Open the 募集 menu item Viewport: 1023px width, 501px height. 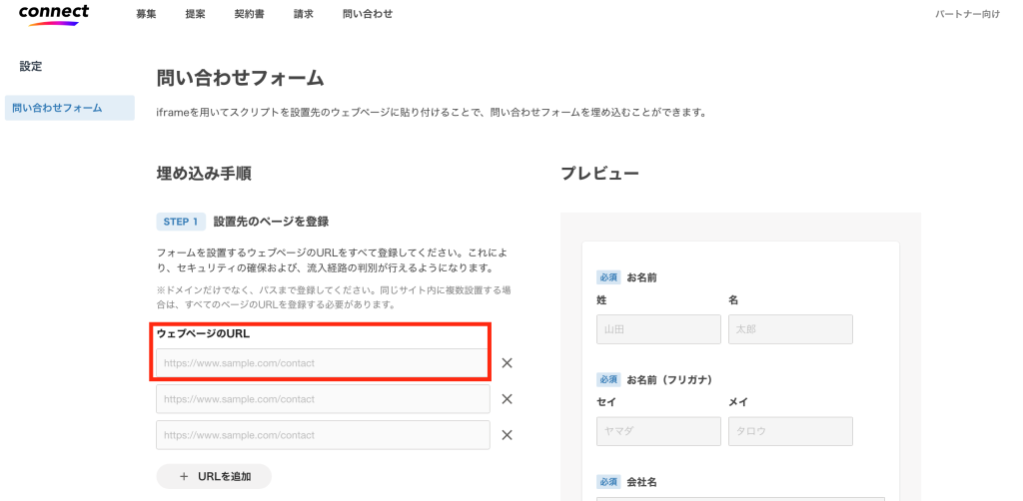[146, 14]
